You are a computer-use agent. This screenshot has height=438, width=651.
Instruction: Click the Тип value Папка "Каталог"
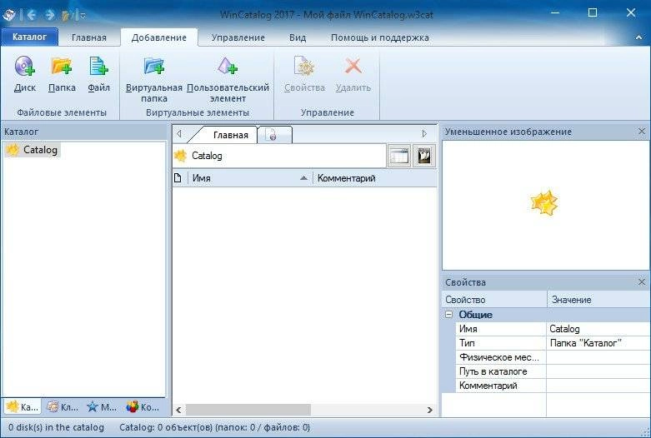pos(598,343)
